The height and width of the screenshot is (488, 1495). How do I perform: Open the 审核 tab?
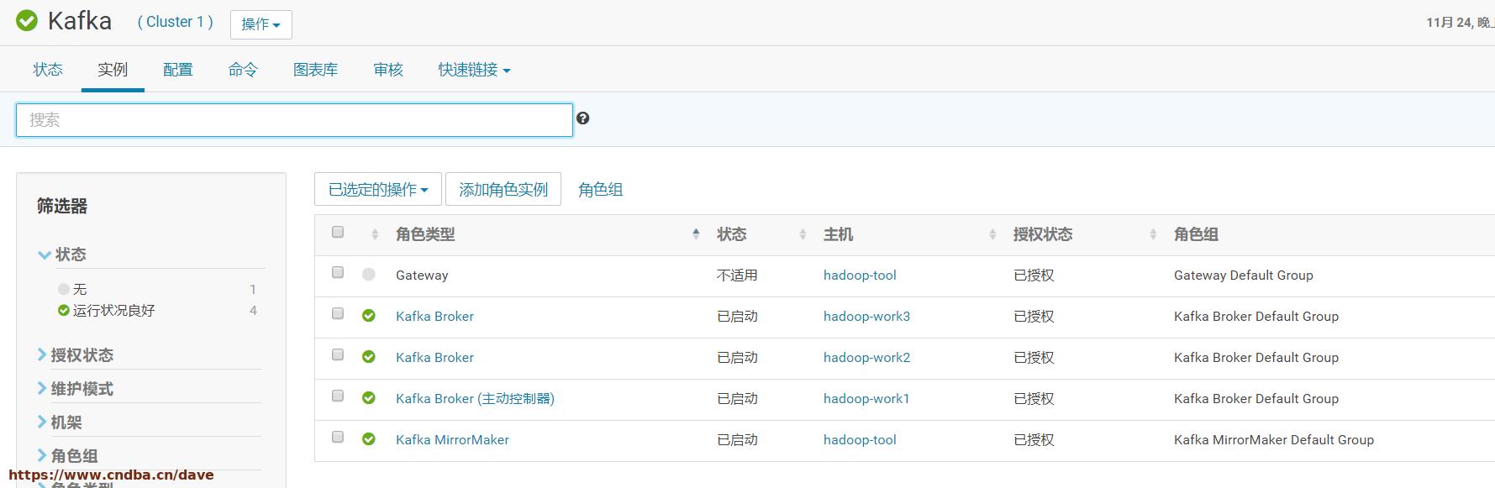pyautogui.click(x=388, y=70)
